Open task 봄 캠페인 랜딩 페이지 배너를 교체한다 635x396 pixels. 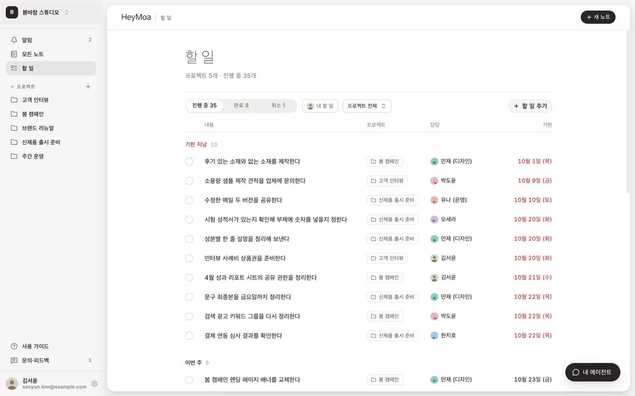[x=252, y=380]
